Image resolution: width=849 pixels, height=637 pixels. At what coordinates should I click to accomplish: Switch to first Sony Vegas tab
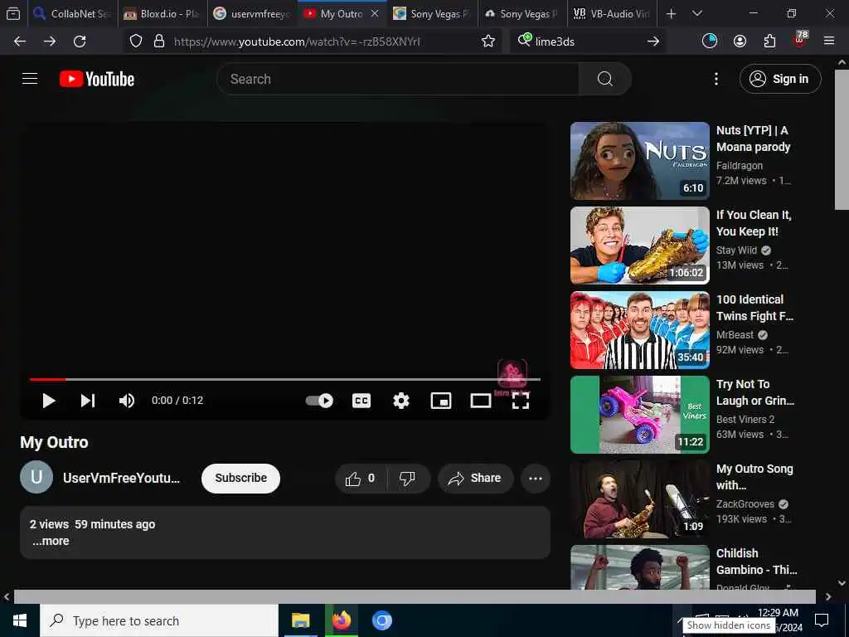coord(432,13)
